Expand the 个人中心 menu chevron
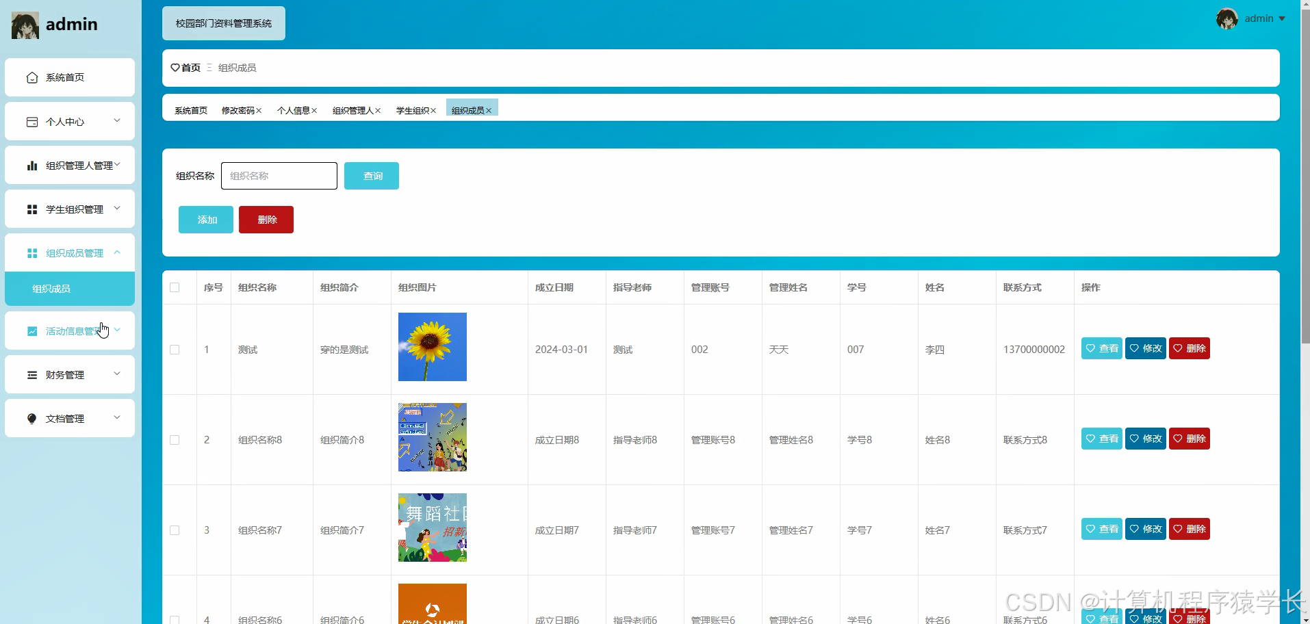 [117, 120]
